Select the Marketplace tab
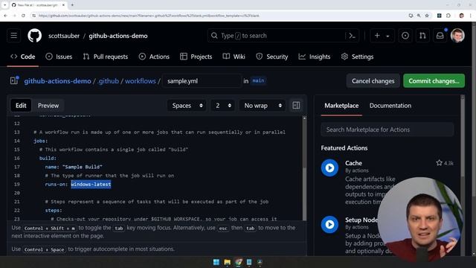476x268 pixels. tap(341, 106)
